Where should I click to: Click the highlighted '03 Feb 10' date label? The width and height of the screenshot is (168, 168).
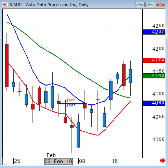click(59, 161)
